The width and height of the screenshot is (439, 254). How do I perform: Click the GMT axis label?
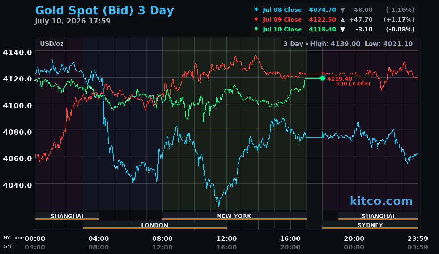9,246
